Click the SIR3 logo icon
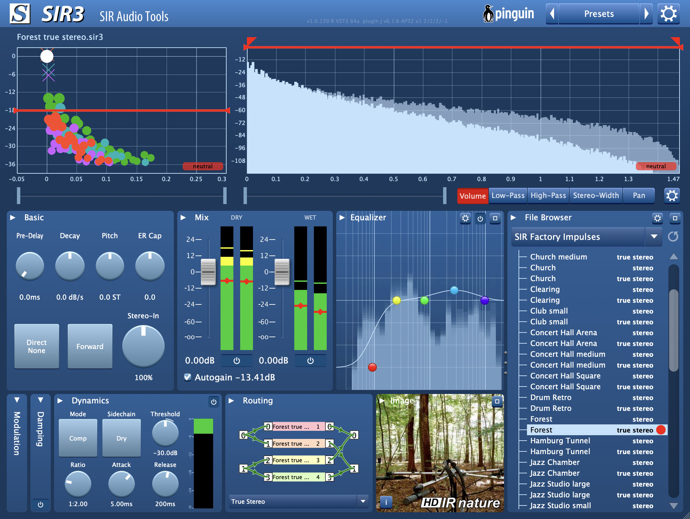Screen dimensions: 690x519 pyautogui.click(x=20, y=14)
